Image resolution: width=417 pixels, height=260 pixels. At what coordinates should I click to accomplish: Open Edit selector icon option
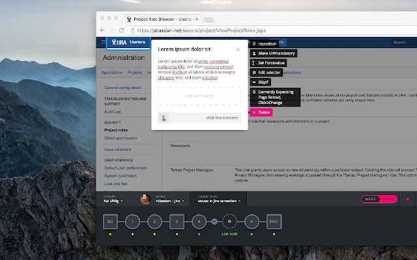(254, 72)
